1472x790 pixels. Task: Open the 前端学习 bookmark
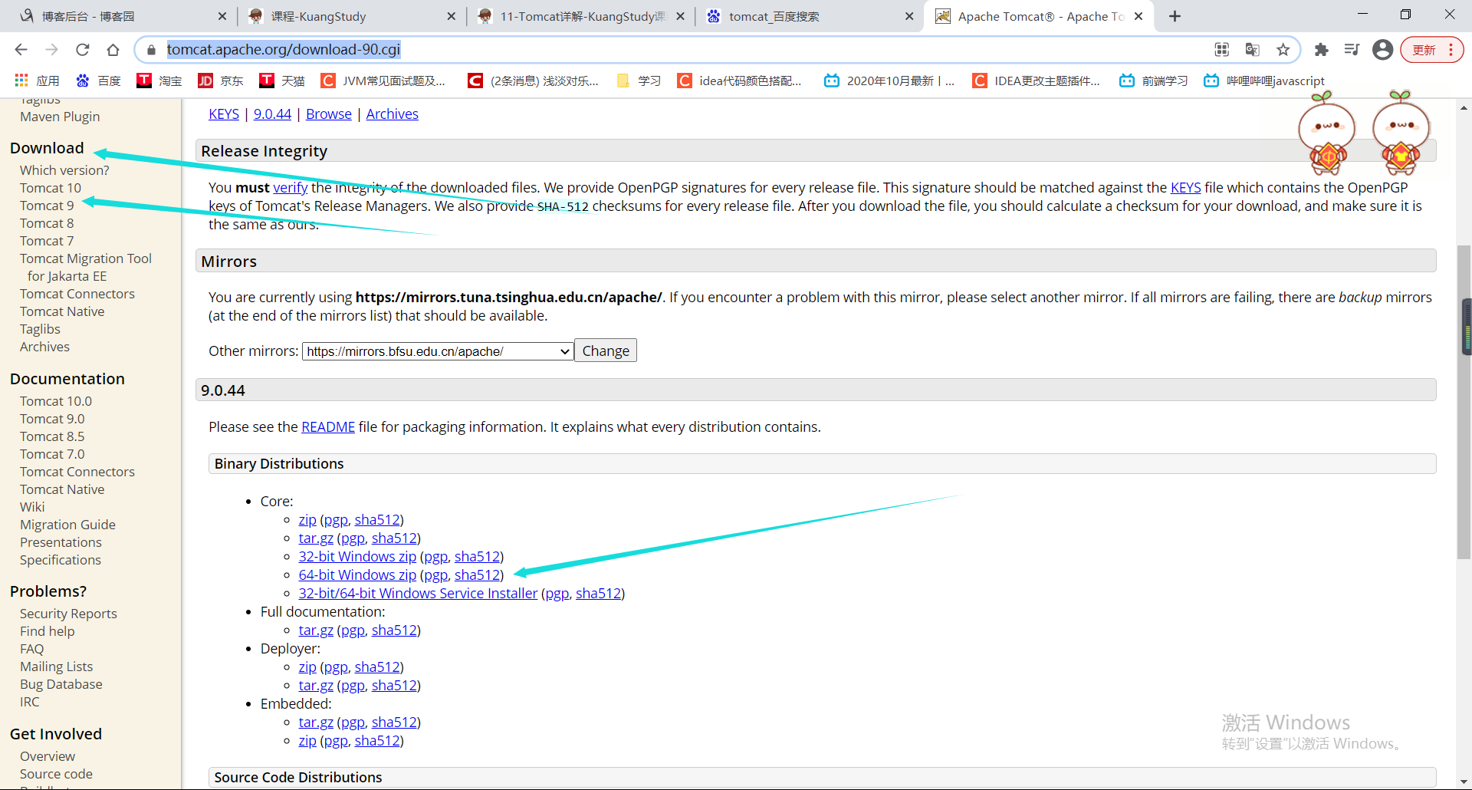pos(1154,81)
